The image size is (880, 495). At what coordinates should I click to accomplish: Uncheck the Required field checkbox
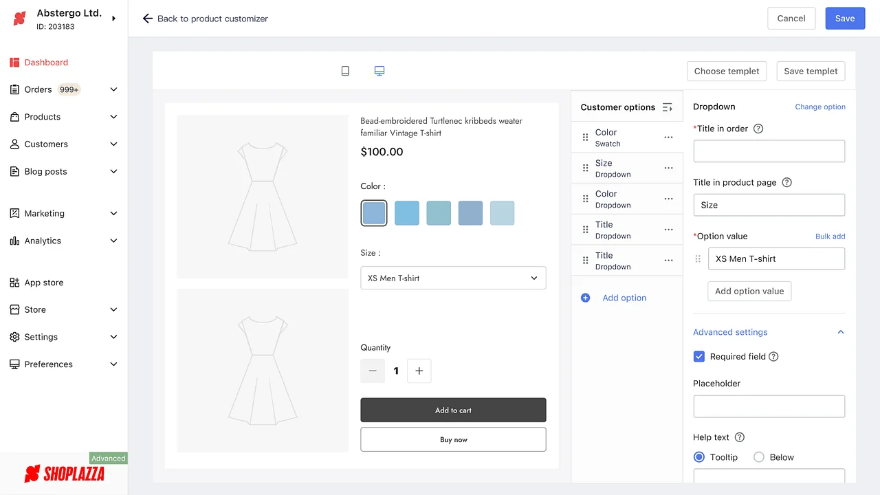[699, 356]
